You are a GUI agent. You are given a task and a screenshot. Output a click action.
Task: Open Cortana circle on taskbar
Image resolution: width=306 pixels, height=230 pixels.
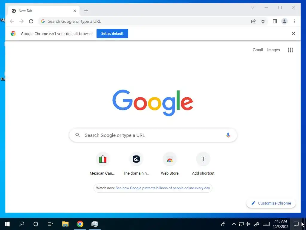pyautogui.click(x=36, y=224)
